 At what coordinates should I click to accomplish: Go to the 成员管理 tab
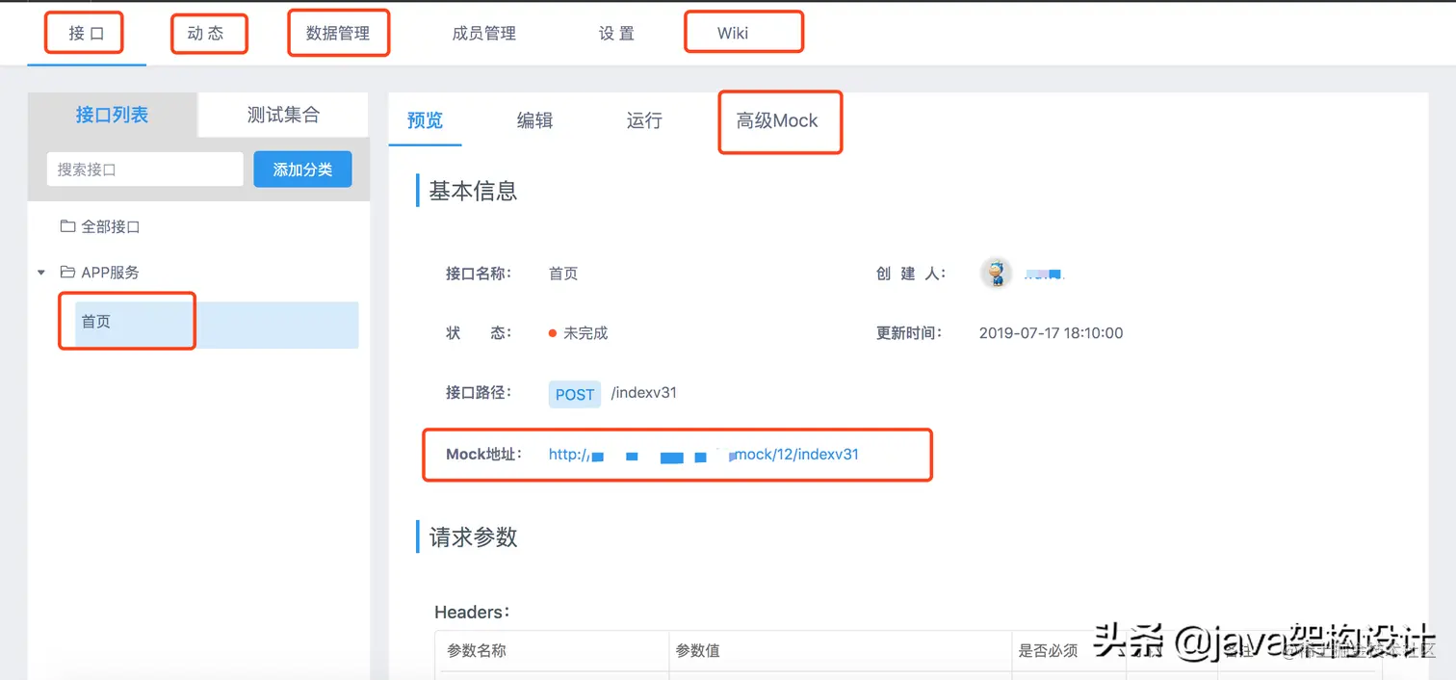click(x=483, y=32)
